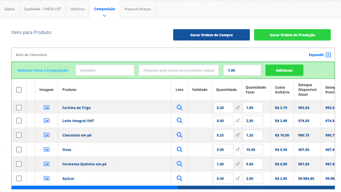Click pin icon beside Farinha de Trigo quantity
The image size is (341, 192).
point(238,108)
